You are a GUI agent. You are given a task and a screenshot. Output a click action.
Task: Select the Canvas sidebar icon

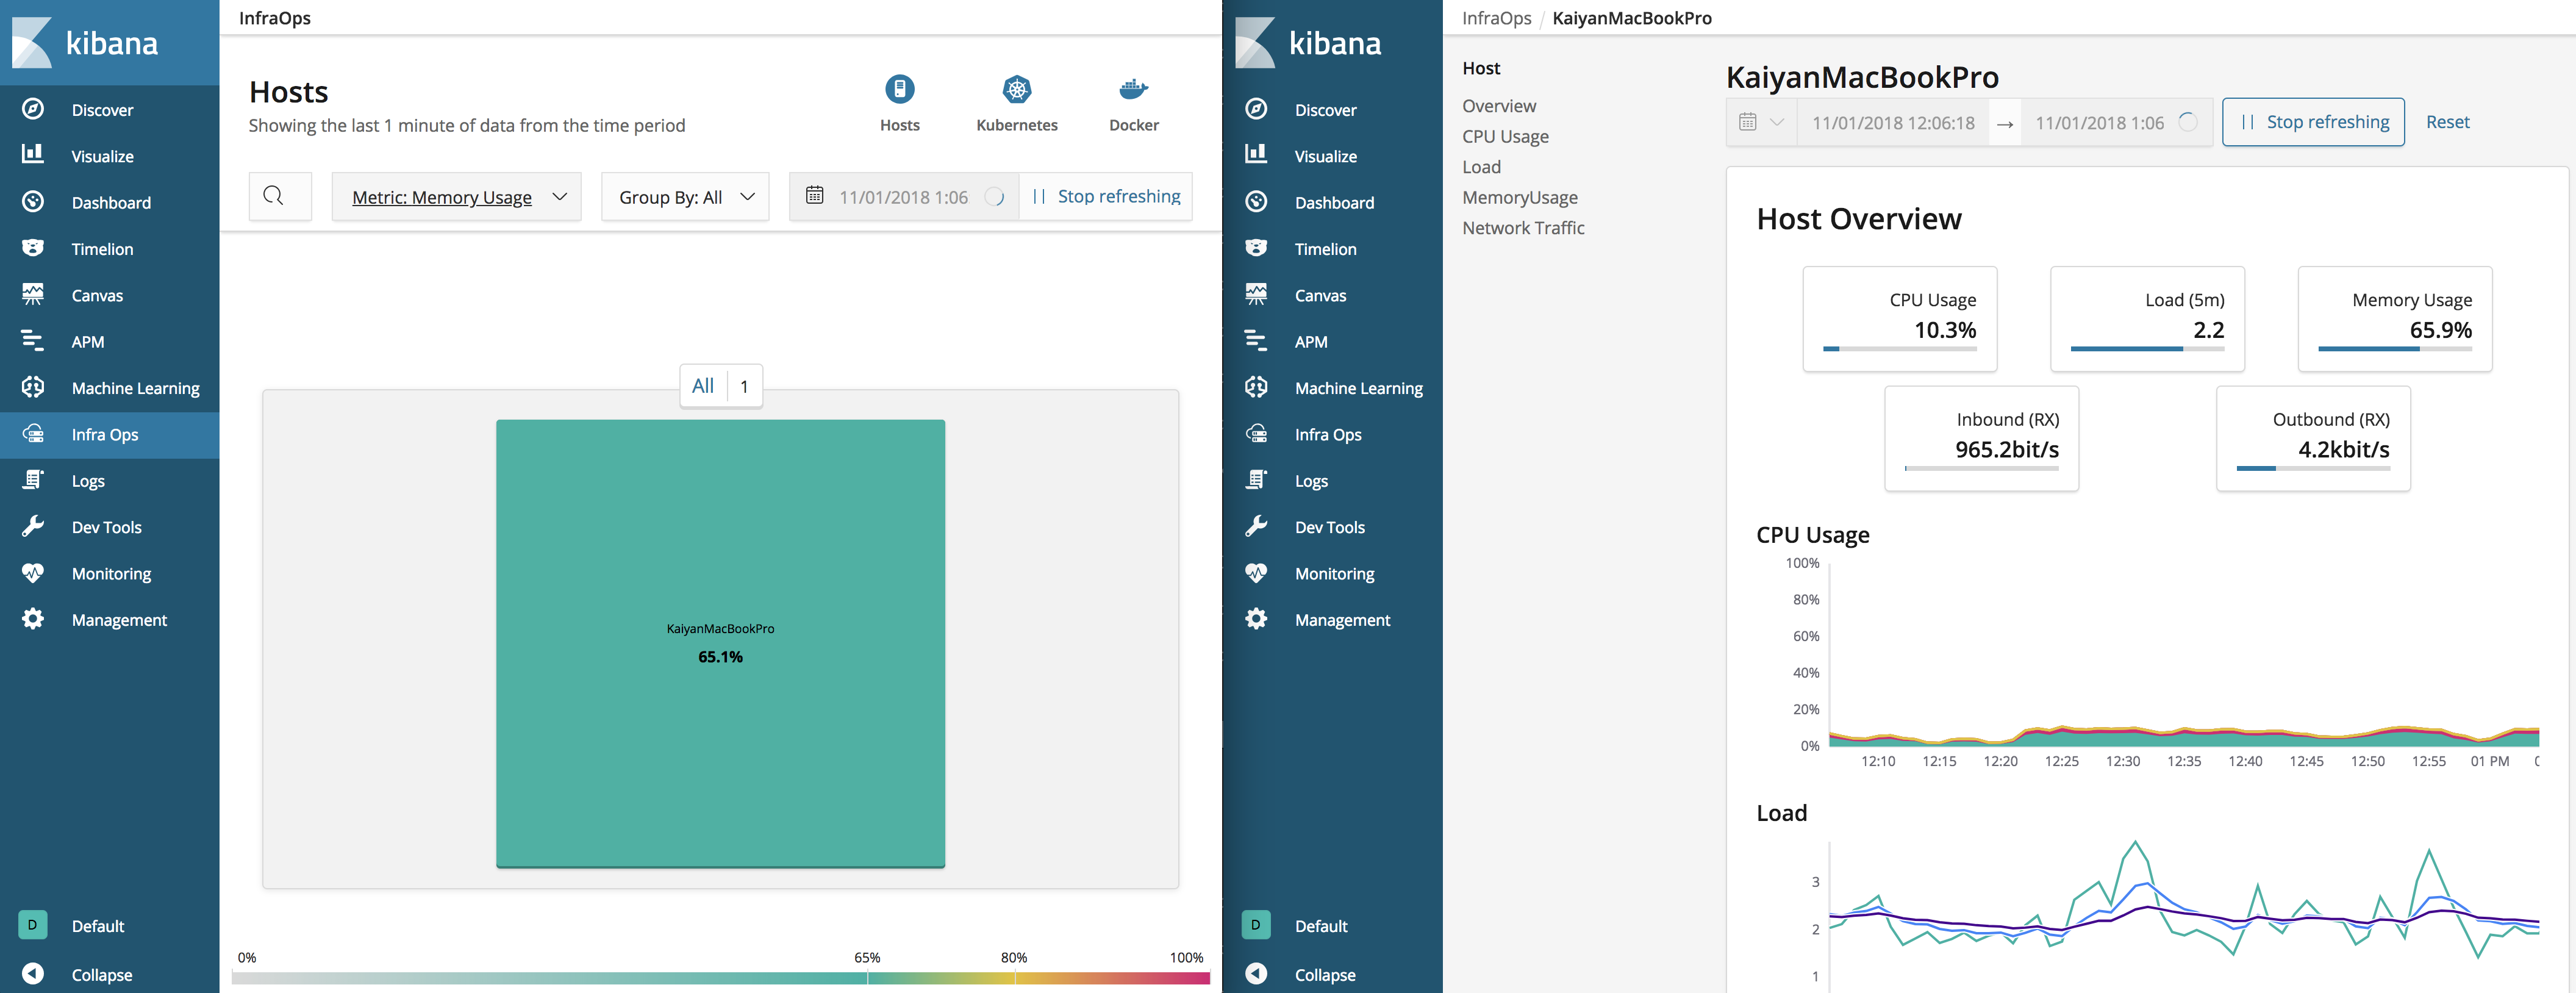click(x=33, y=295)
